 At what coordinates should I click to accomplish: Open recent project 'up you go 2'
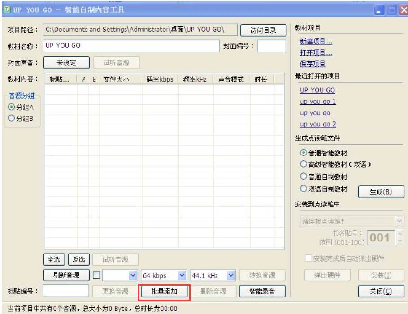coord(317,125)
